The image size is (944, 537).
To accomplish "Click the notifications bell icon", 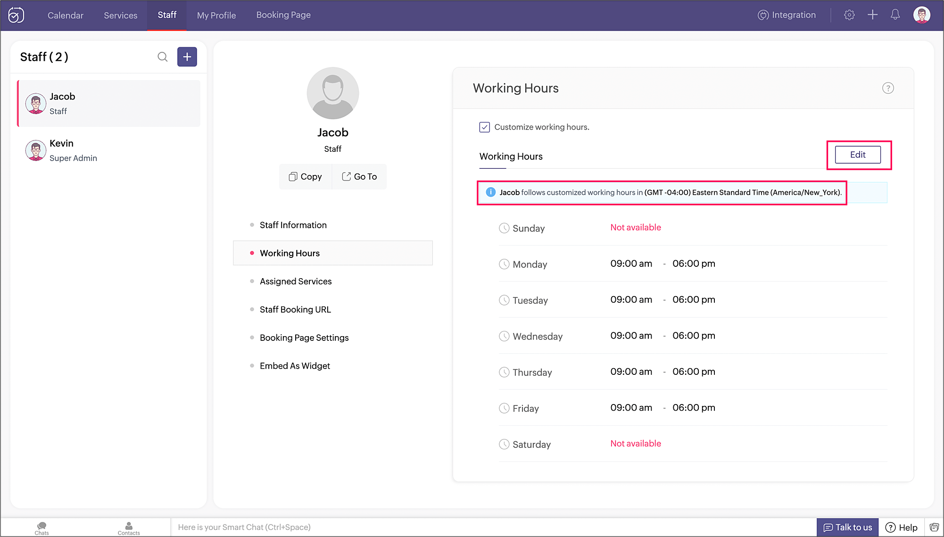I will tap(895, 15).
